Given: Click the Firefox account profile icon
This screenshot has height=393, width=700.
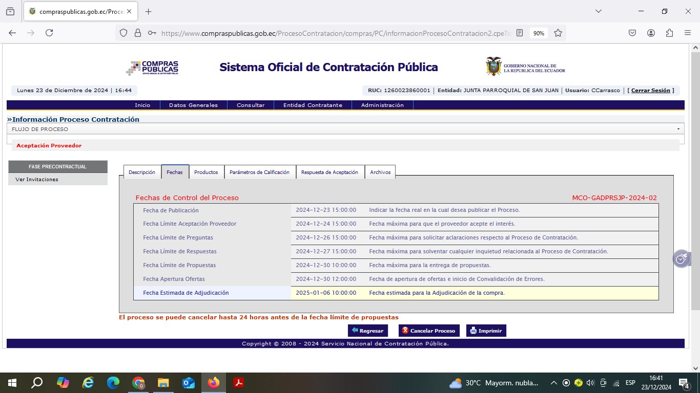Looking at the screenshot, I should click(651, 33).
